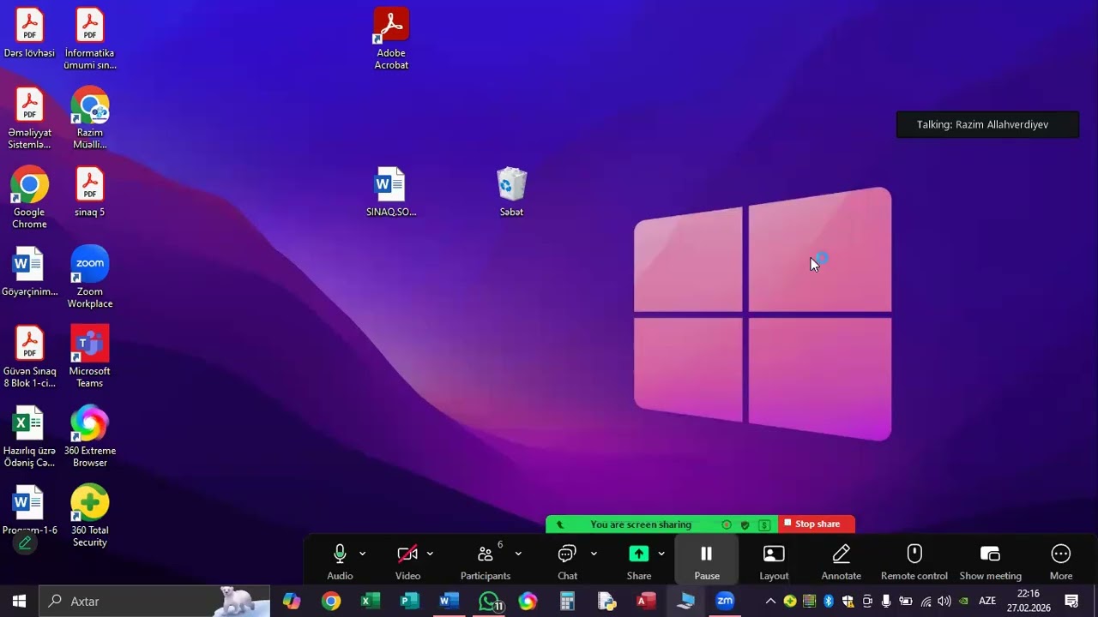Switch to Zoom in the taskbar

coord(725,602)
